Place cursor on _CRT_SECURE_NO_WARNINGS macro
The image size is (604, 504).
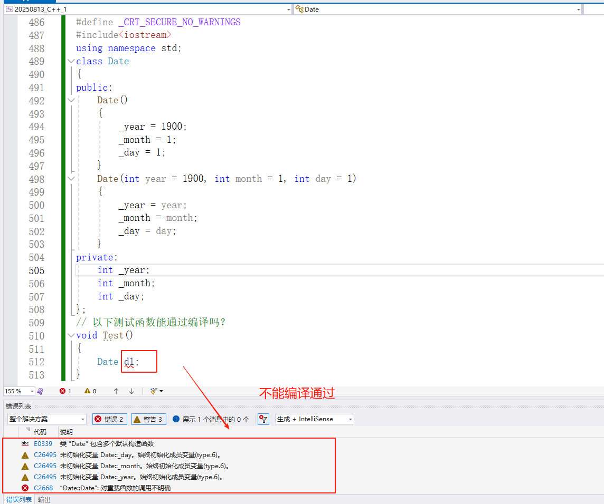180,22
